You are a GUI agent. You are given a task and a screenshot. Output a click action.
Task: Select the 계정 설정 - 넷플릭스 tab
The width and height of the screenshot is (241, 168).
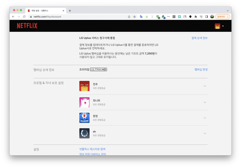point(46,11)
